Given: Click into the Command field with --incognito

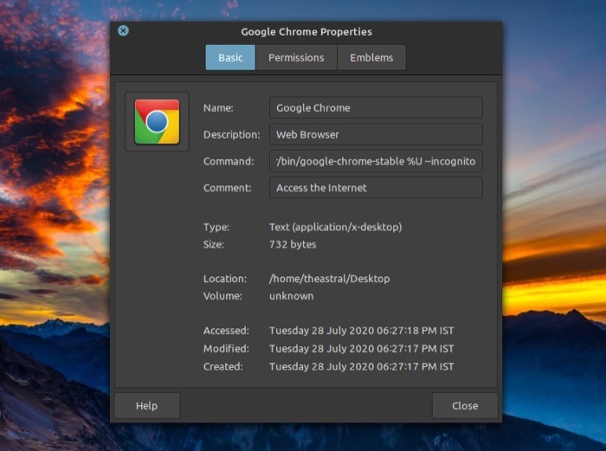Looking at the screenshot, I should point(376,161).
